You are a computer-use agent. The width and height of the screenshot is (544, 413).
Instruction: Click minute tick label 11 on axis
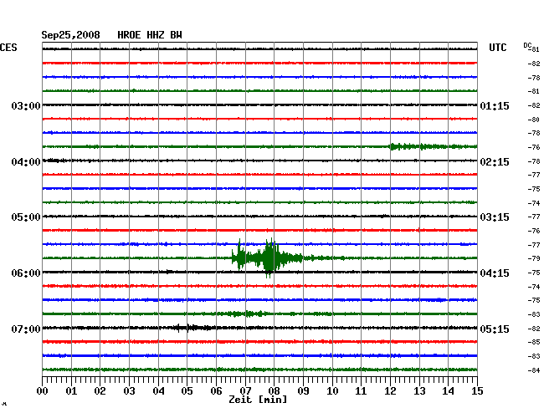(x=361, y=391)
